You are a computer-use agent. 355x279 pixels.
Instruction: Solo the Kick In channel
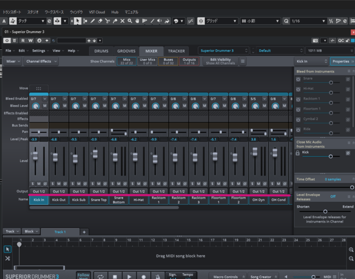pos(33,183)
